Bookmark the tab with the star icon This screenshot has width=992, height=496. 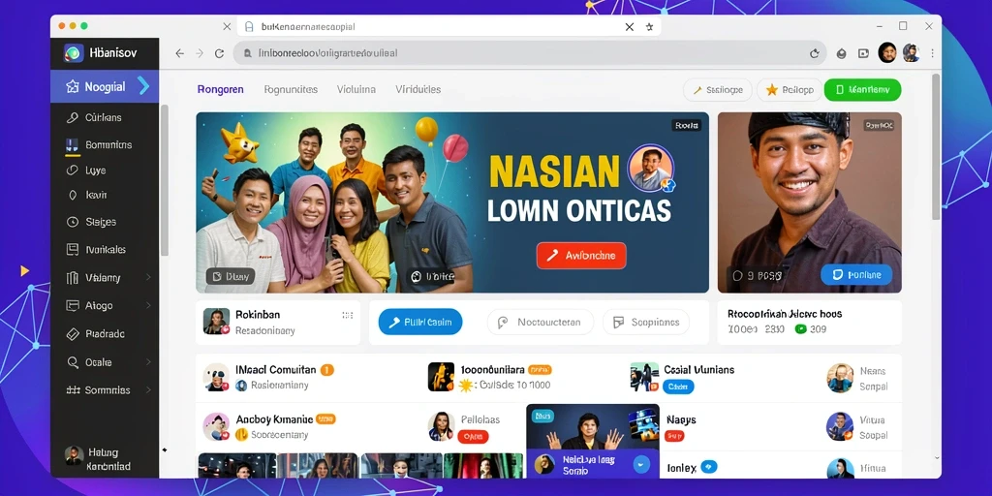click(649, 26)
